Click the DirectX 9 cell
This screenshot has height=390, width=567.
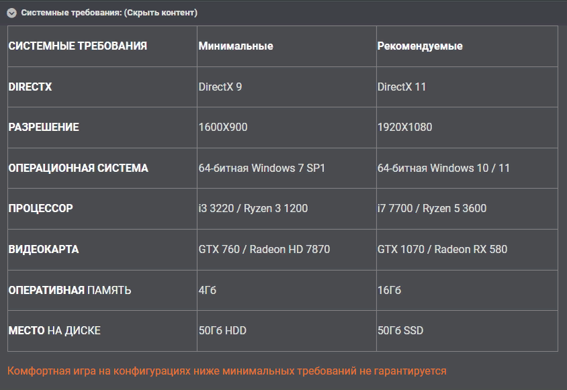(x=220, y=87)
